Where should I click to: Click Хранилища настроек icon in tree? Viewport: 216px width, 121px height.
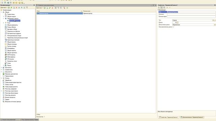6,40
